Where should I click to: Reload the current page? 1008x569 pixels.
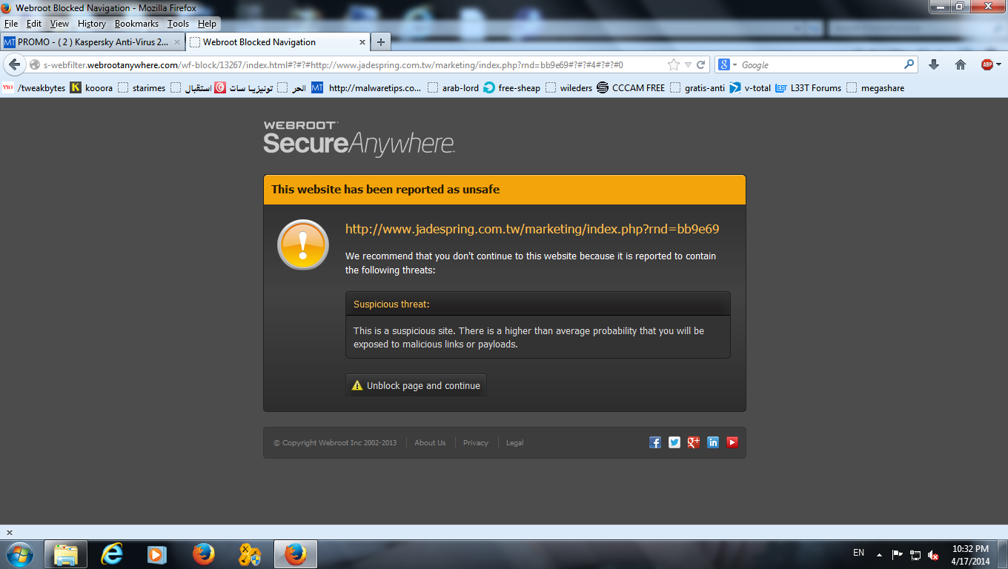700,64
